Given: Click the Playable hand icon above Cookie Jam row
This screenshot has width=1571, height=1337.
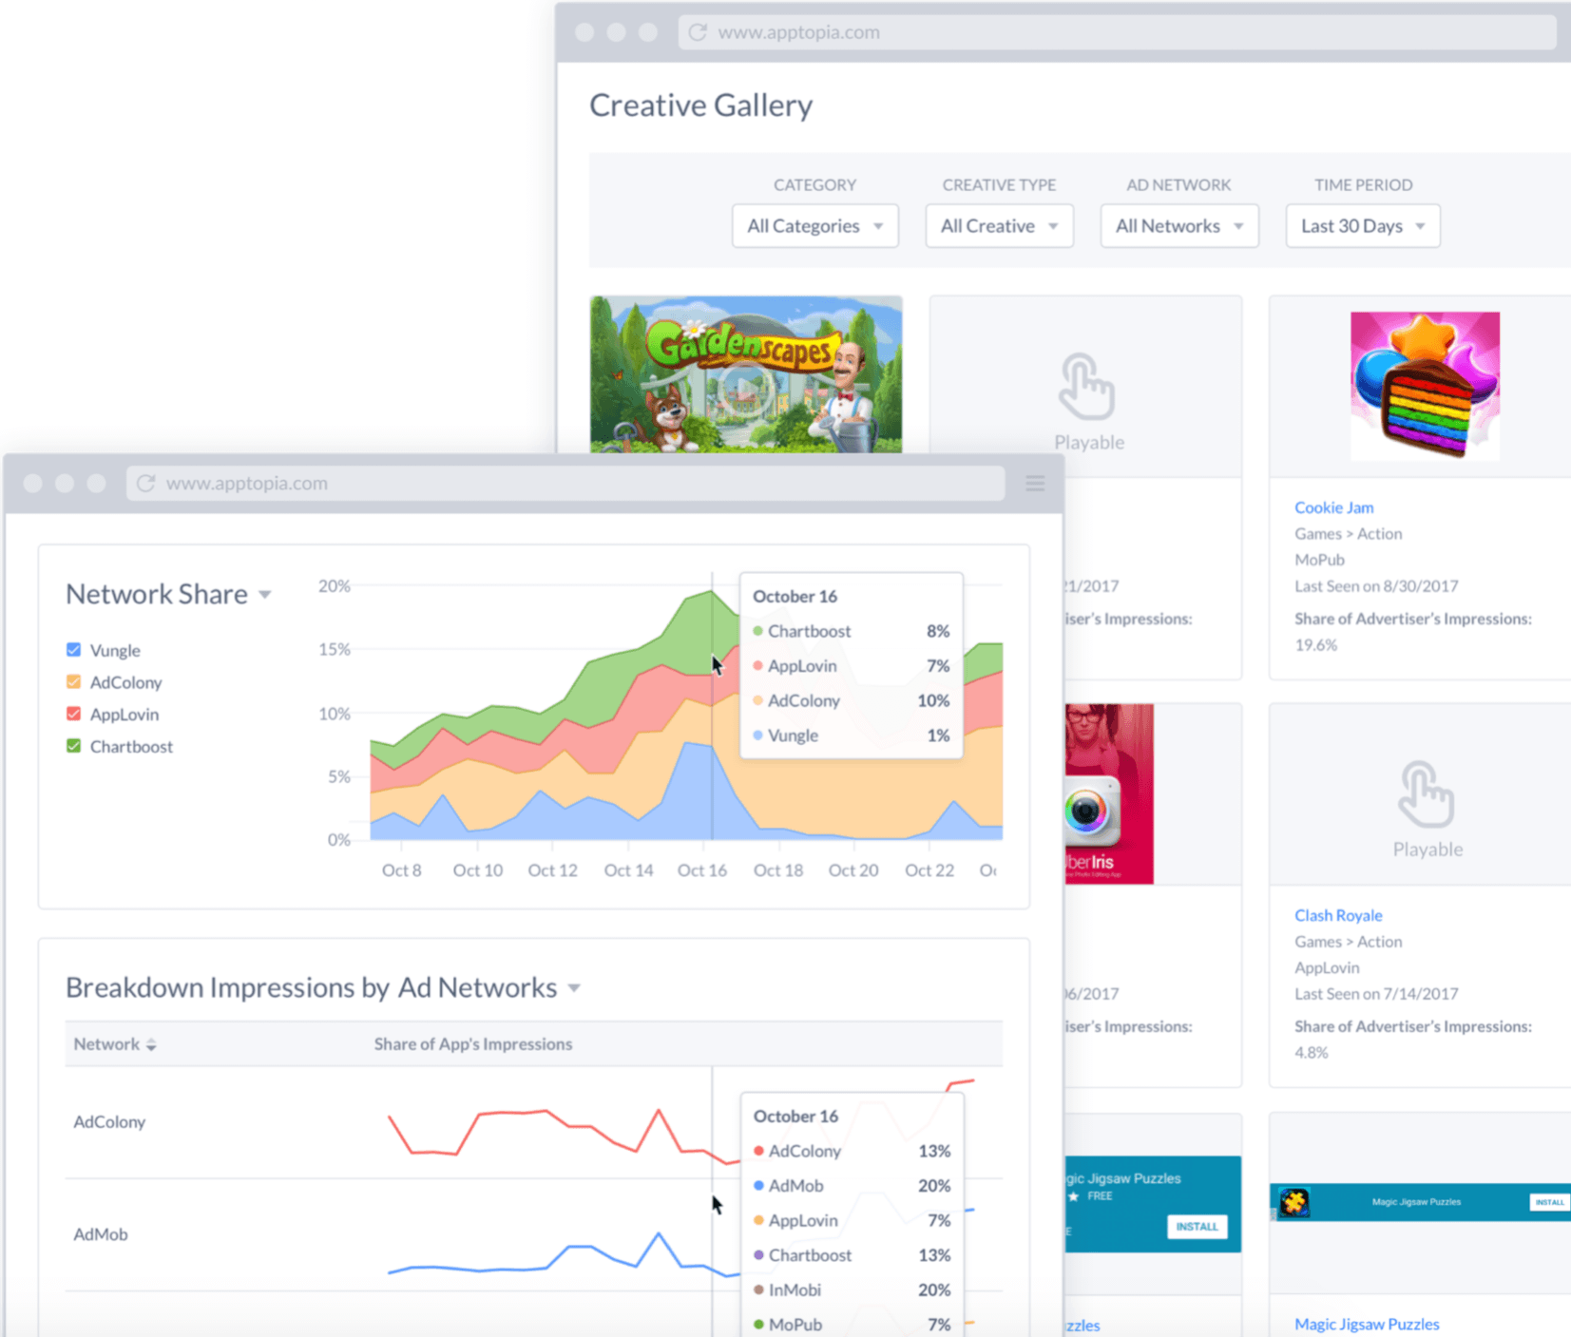Looking at the screenshot, I should (1087, 386).
